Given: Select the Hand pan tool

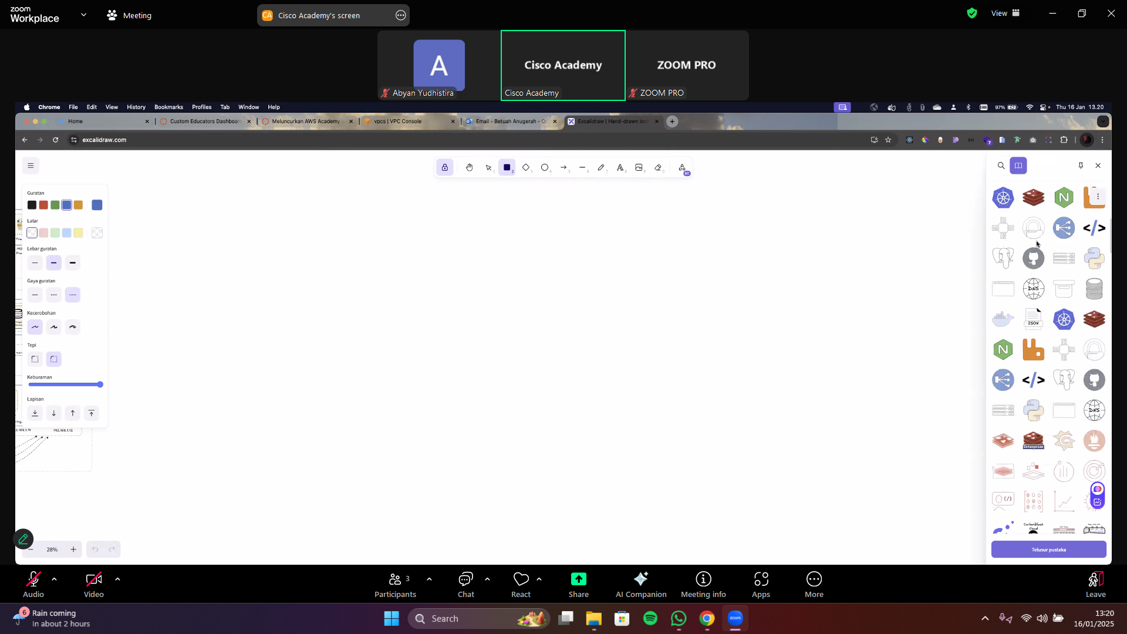Looking at the screenshot, I should click(x=469, y=167).
